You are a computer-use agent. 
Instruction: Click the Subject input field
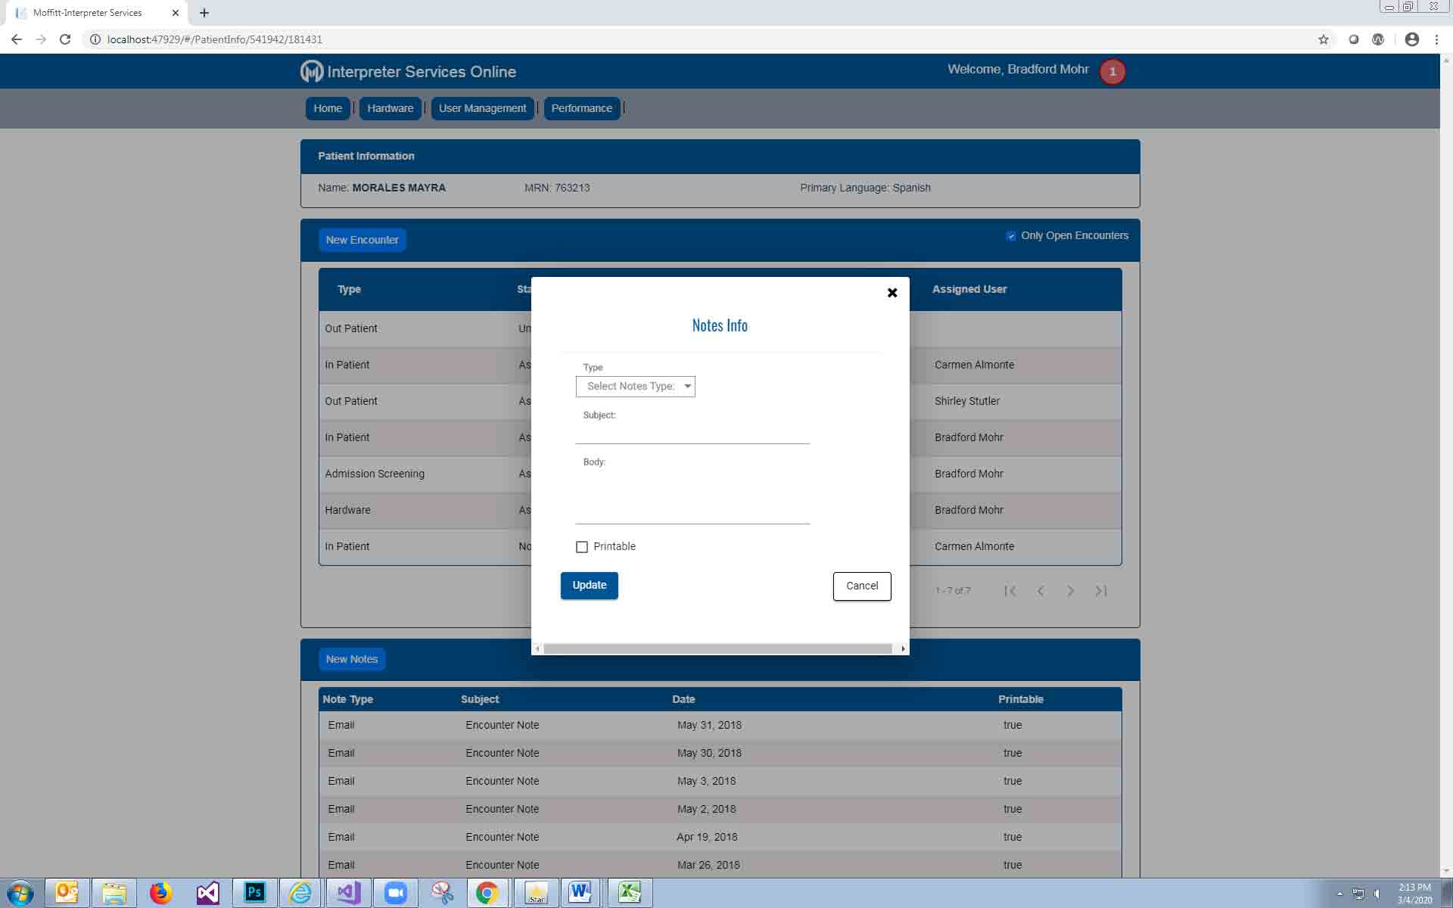pos(692,434)
